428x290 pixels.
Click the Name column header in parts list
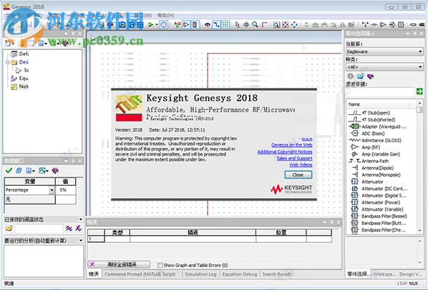click(x=378, y=104)
